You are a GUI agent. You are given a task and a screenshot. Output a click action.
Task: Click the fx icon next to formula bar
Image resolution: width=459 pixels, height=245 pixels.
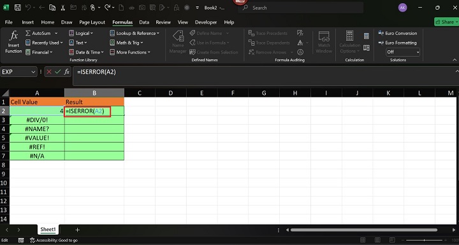point(67,72)
